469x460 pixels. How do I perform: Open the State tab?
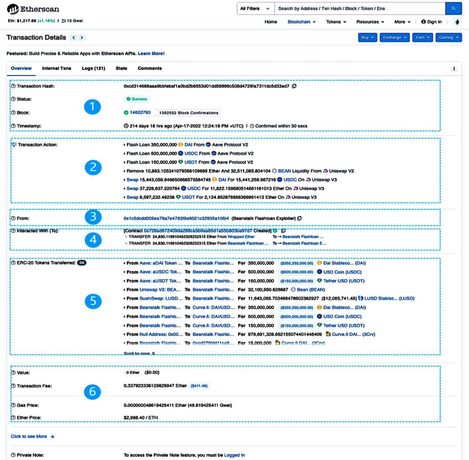click(121, 68)
